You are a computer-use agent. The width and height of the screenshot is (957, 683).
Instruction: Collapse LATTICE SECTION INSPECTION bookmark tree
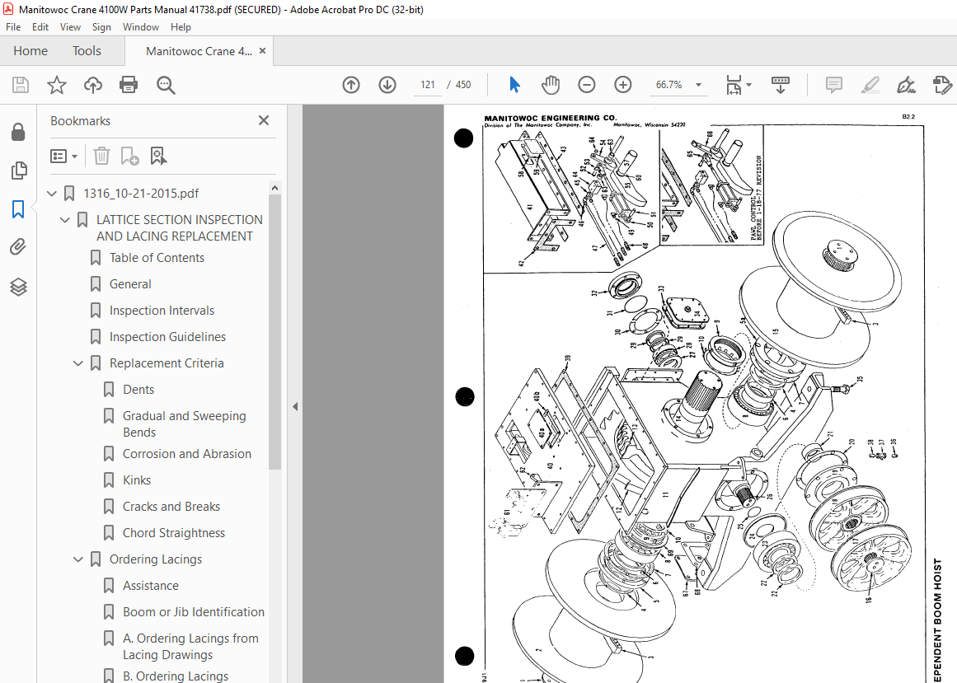[x=64, y=219]
